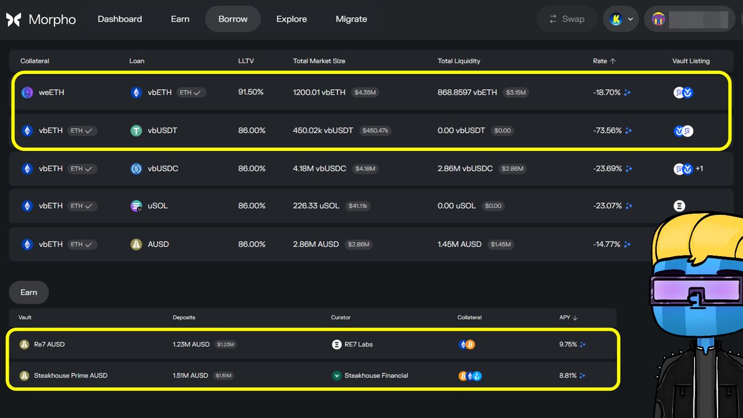Click the sparkle icon beside -73.56% rate
The width and height of the screenshot is (743, 418).
point(628,131)
